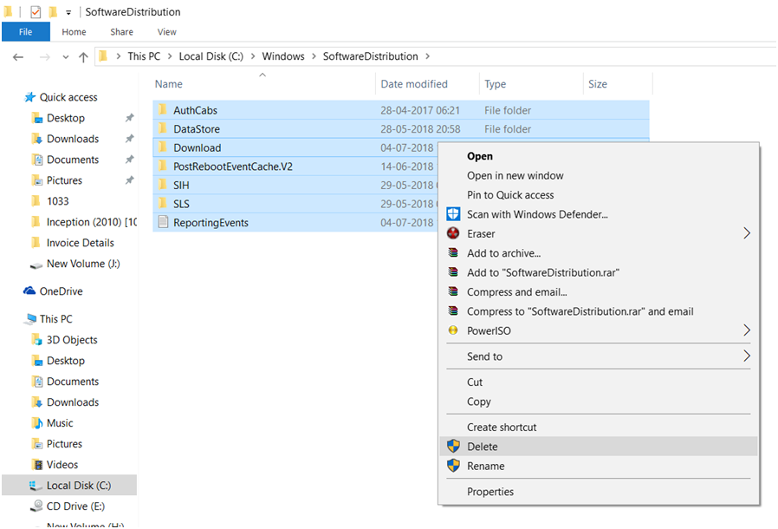Click the WinRAR icon beside Compress and email
Screen dimensions: 778x529
[x=453, y=291]
